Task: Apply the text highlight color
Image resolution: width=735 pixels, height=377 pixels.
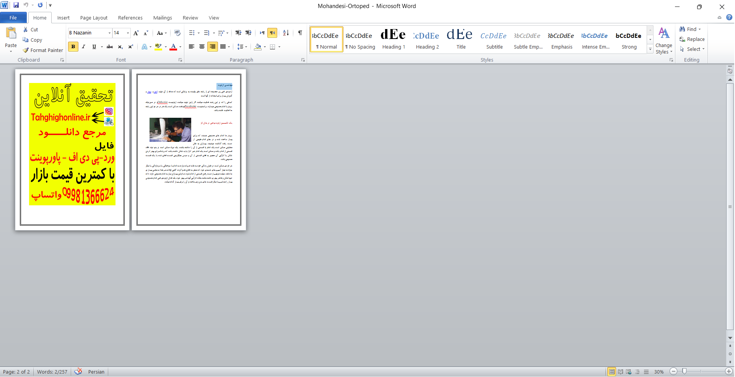Action: [158, 47]
